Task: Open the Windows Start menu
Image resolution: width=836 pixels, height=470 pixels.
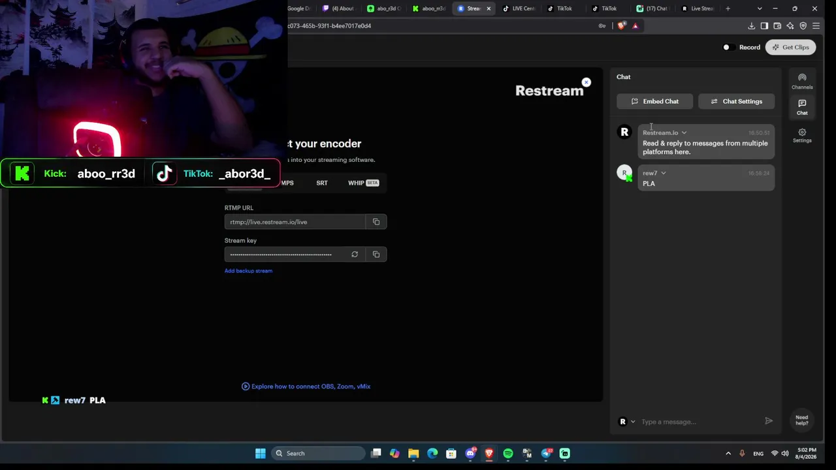Action: click(261, 453)
